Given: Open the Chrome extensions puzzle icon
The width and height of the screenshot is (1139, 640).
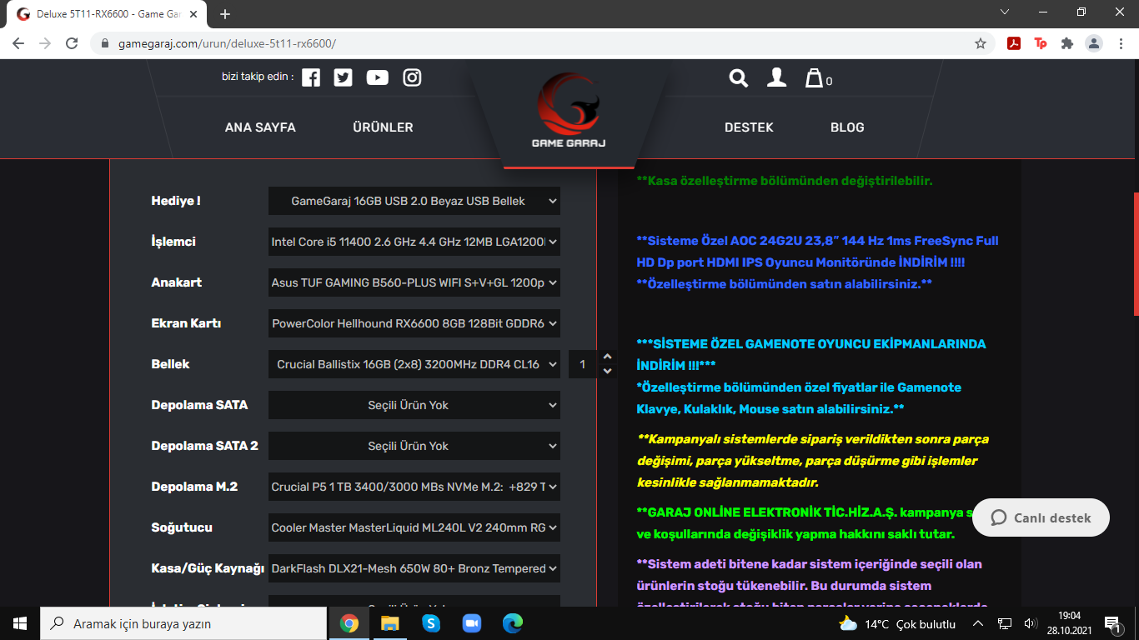Looking at the screenshot, I should [1067, 43].
